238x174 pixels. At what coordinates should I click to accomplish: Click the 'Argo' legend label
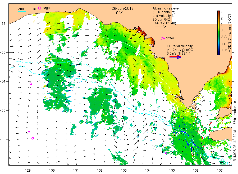tap(46, 8)
